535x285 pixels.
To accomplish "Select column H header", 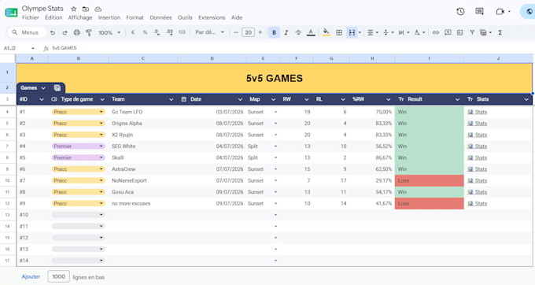I will pos(372,58).
